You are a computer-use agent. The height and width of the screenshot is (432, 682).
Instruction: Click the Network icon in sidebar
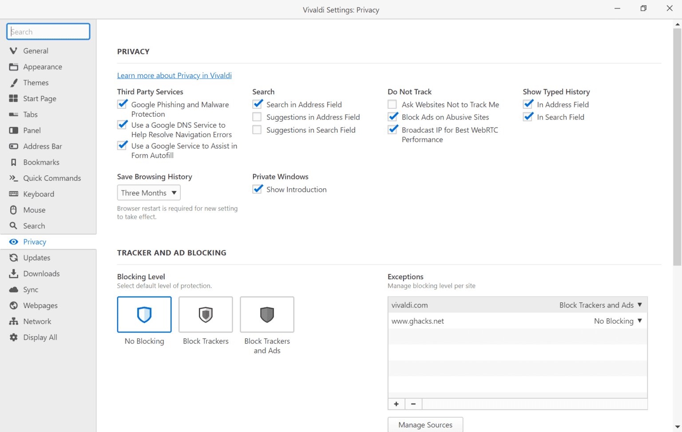14,321
